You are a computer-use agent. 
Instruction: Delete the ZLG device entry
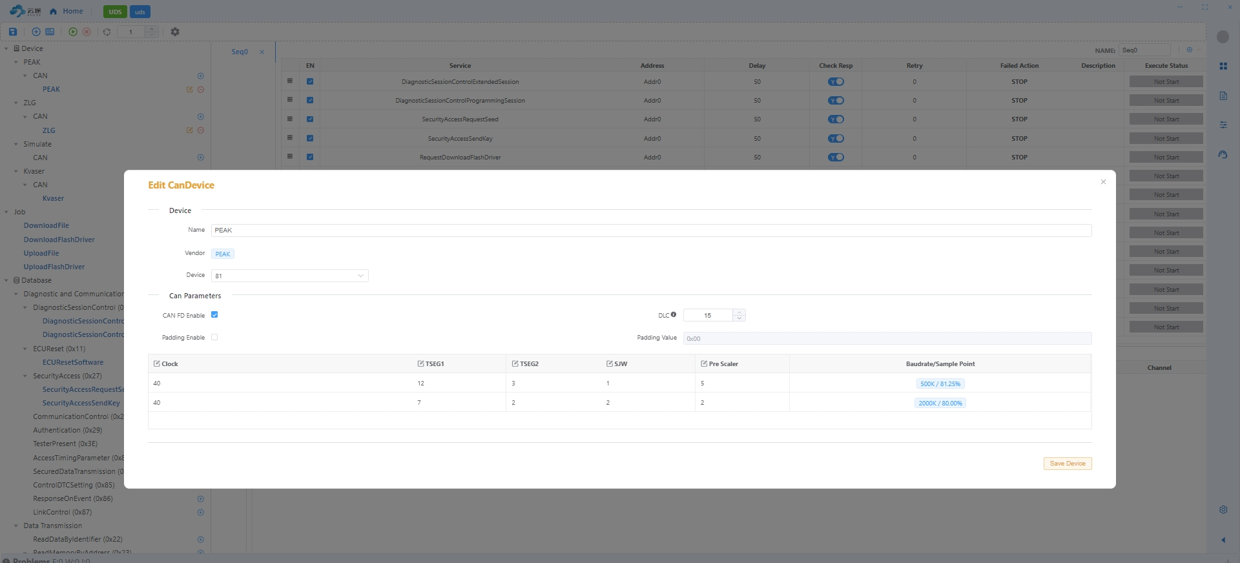pos(201,130)
